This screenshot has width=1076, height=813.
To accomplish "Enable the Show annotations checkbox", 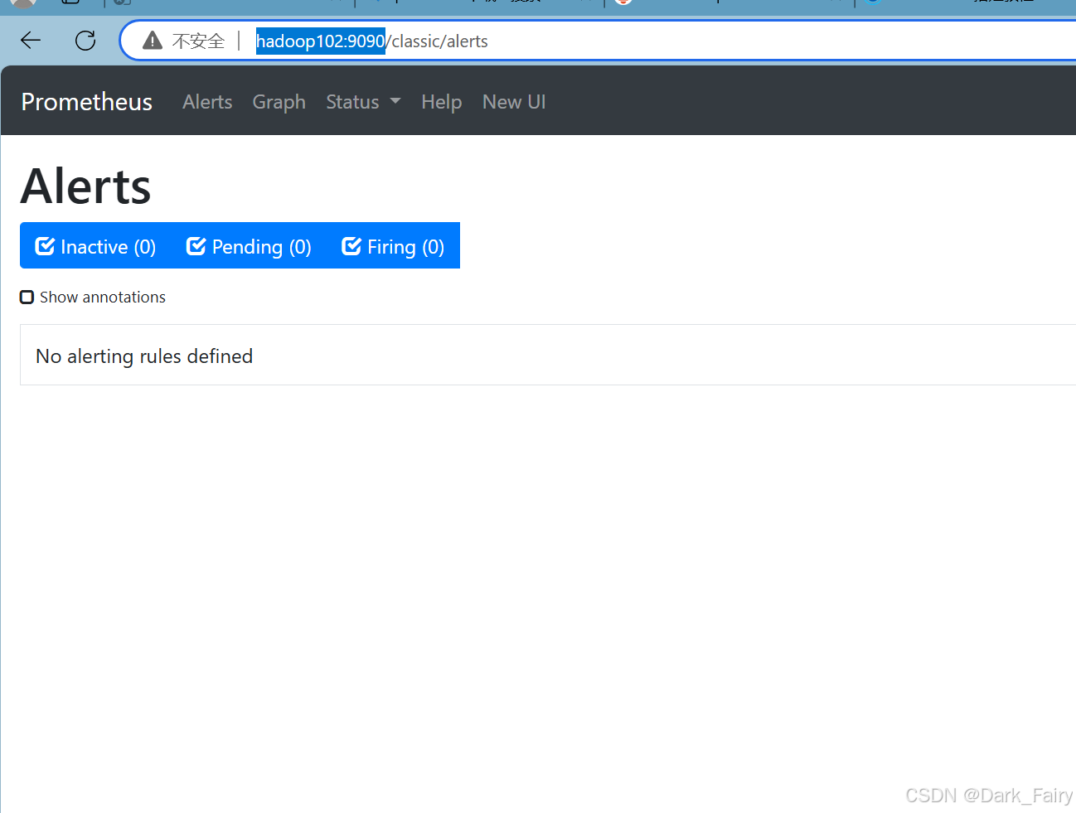I will (x=27, y=298).
